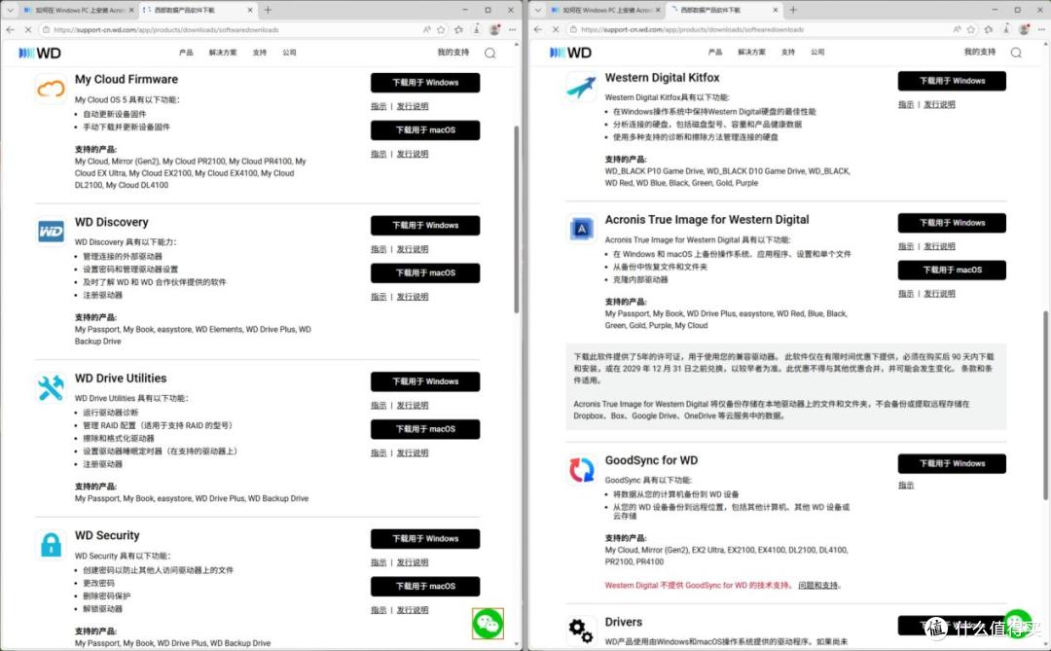This screenshot has height=651, width=1051.
Task: Add page to favorites star in right window
Action: point(970,29)
